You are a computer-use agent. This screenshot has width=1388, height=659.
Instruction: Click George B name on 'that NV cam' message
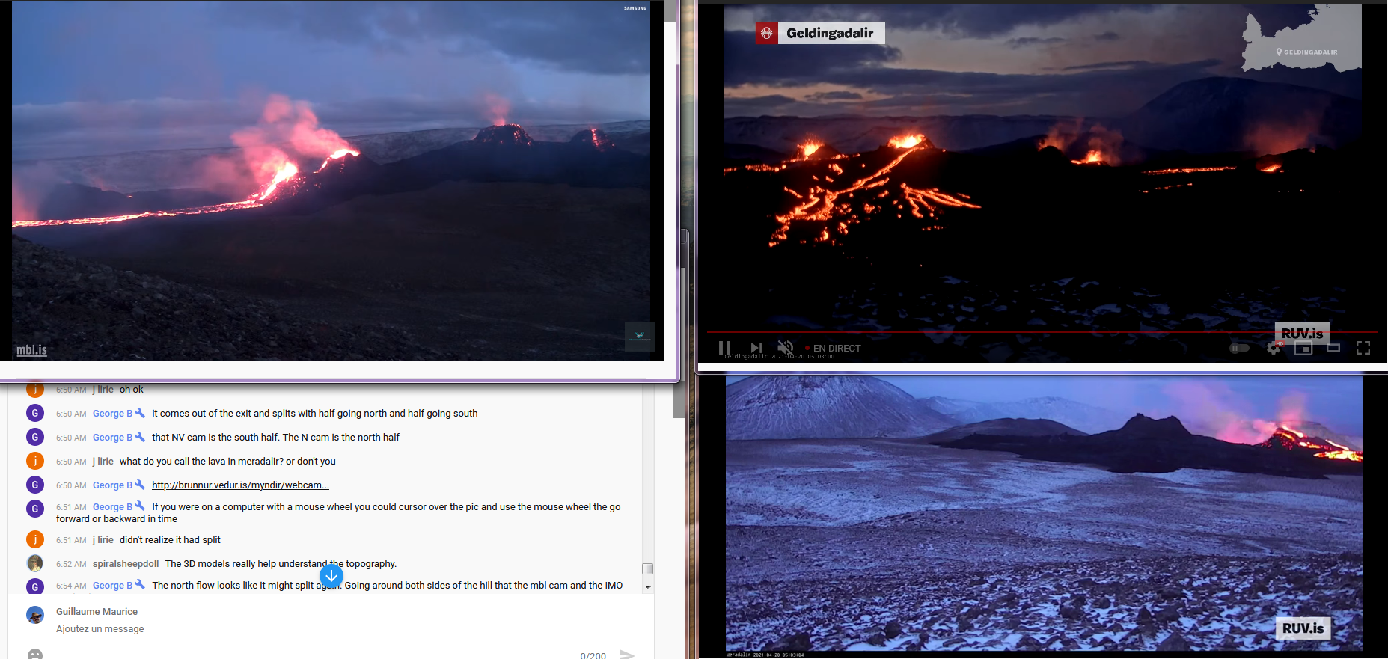tap(112, 438)
